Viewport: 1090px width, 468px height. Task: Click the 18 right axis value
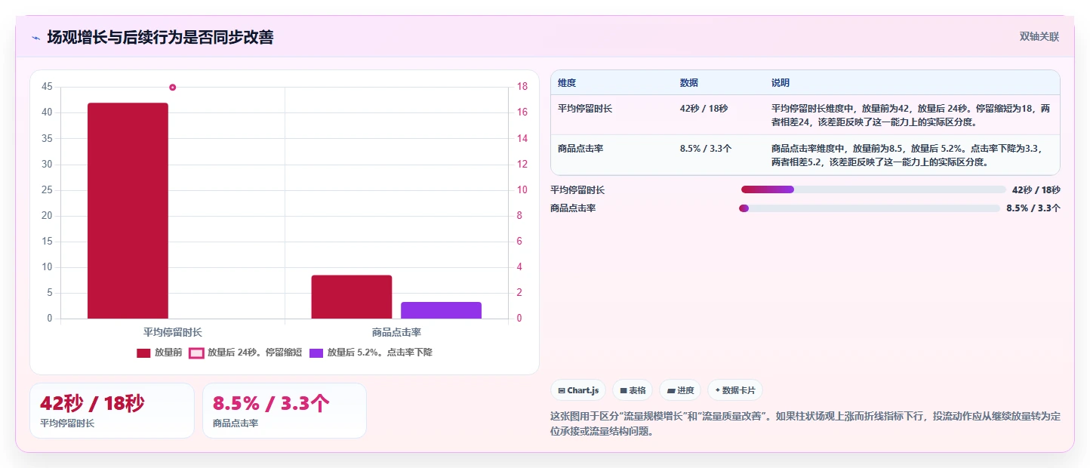(x=522, y=87)
